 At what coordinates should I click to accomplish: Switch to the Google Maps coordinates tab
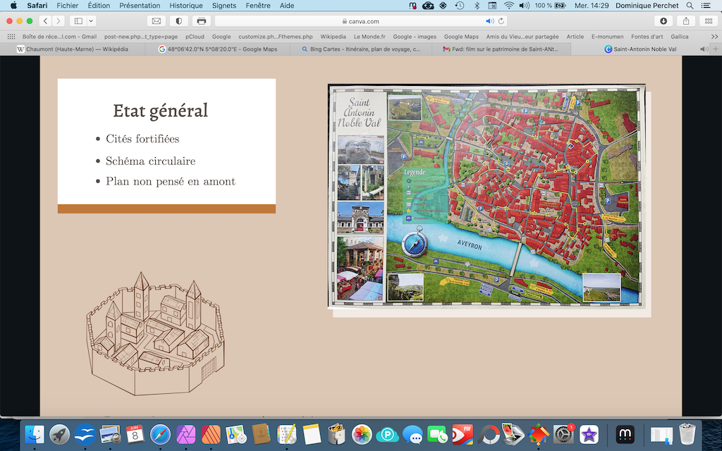[217, 49]
